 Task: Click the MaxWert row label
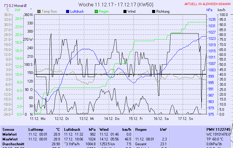[x=10, y=139]
